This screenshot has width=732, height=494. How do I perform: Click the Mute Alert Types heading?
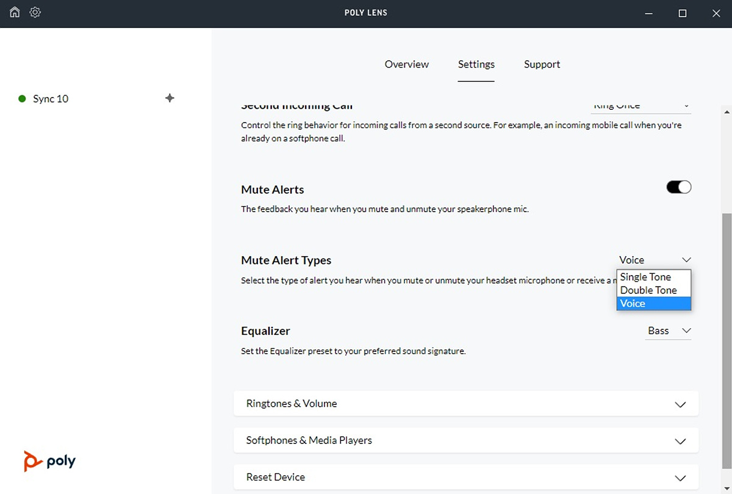click(x=286, y=260)
